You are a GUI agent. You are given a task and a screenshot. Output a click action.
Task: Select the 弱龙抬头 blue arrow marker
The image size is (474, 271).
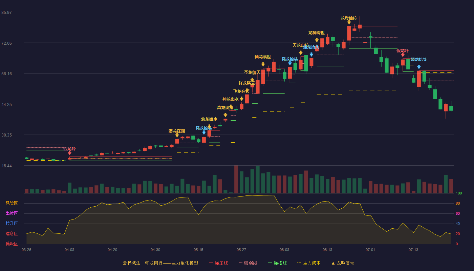(419, 67)
